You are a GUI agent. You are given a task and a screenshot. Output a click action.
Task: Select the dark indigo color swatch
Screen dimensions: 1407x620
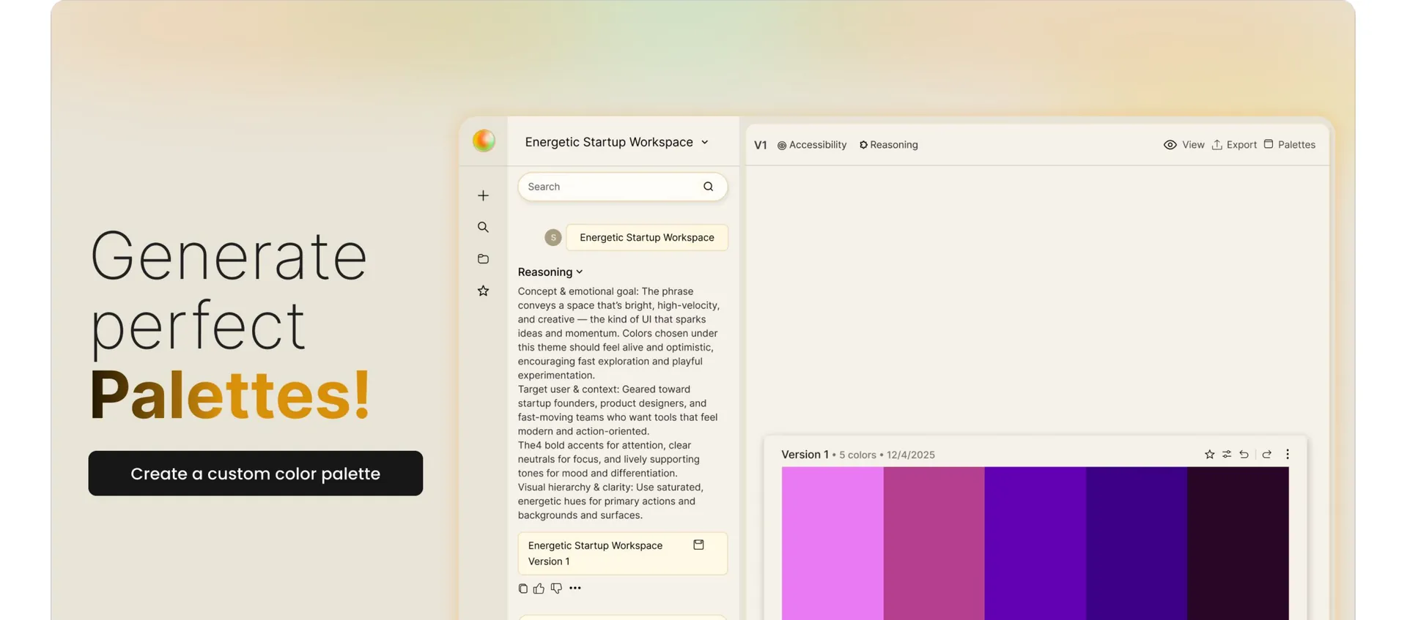[1137, 543]
